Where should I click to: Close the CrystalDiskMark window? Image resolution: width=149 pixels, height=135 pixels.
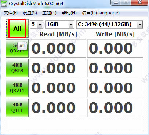[139, 2]
